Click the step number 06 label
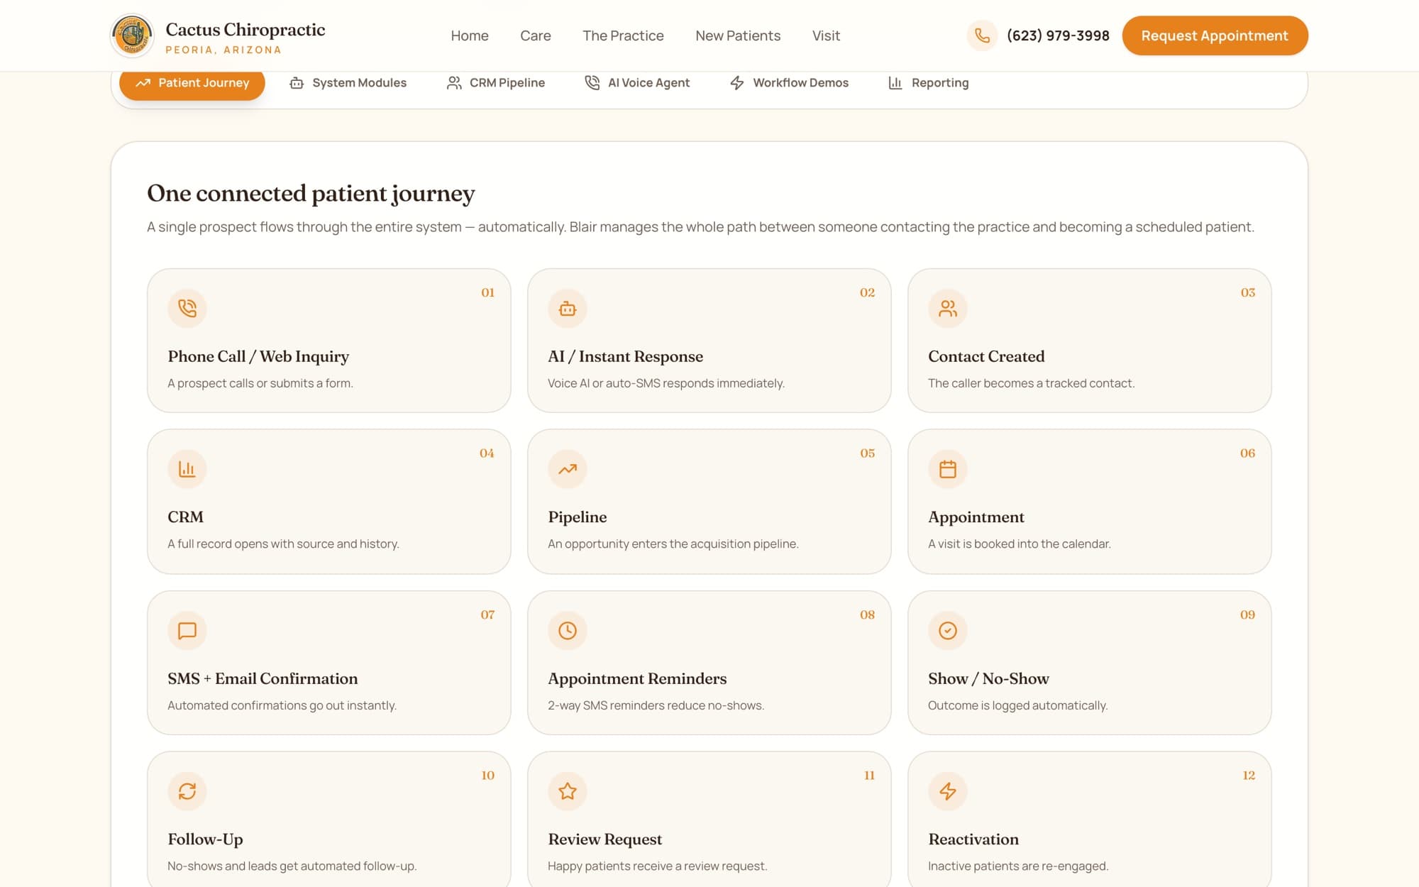This screenshot has height=887, width=1419. (1247, 453)
